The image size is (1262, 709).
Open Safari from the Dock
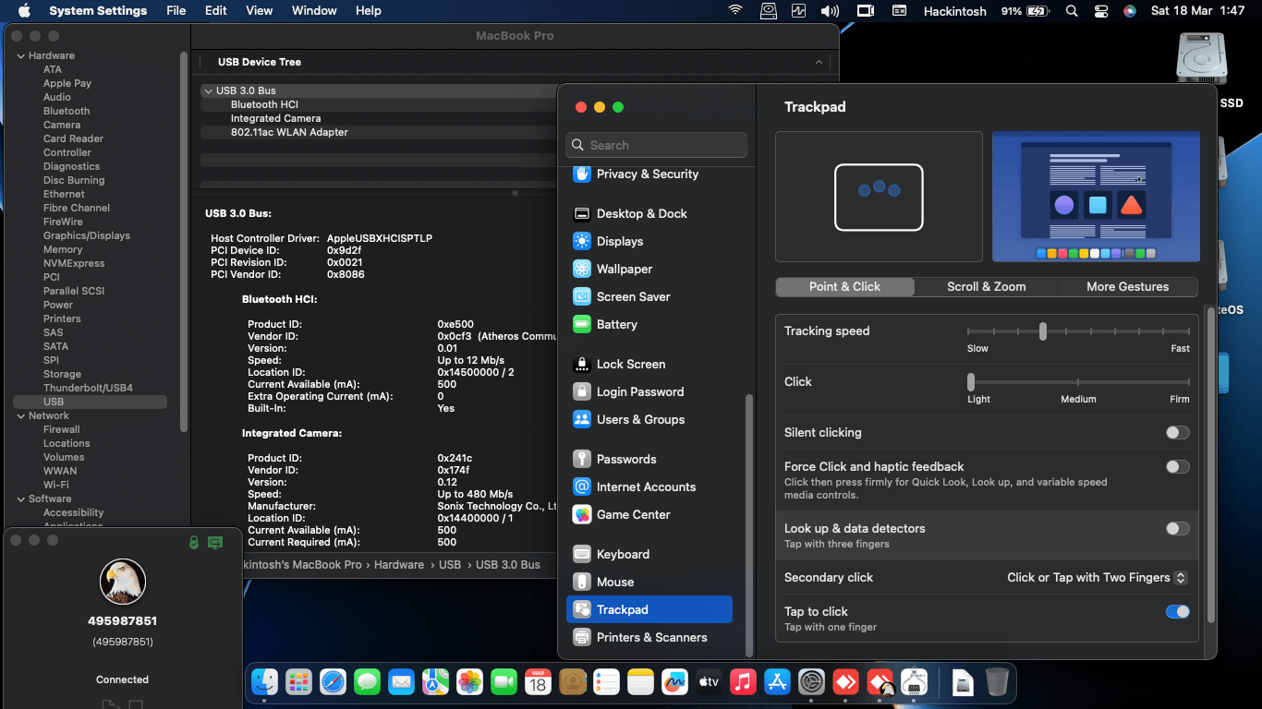333,682
